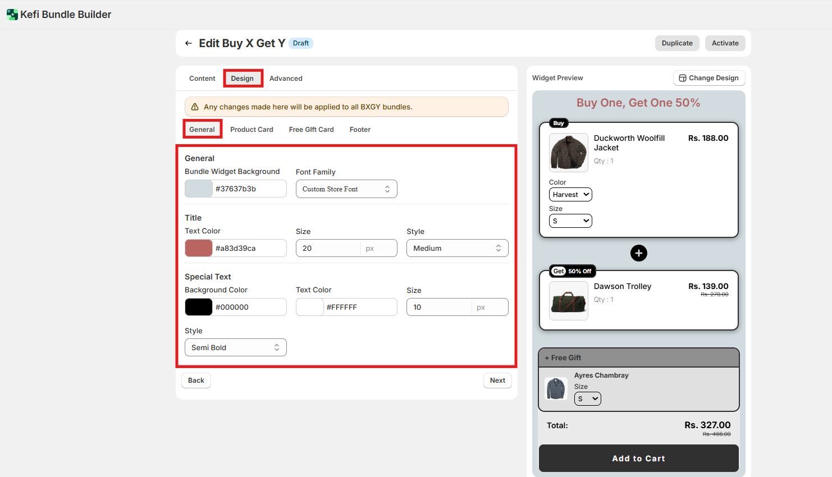Click the Title text color swatch
The height and width of the screenshot is (477, 832).
199,248
